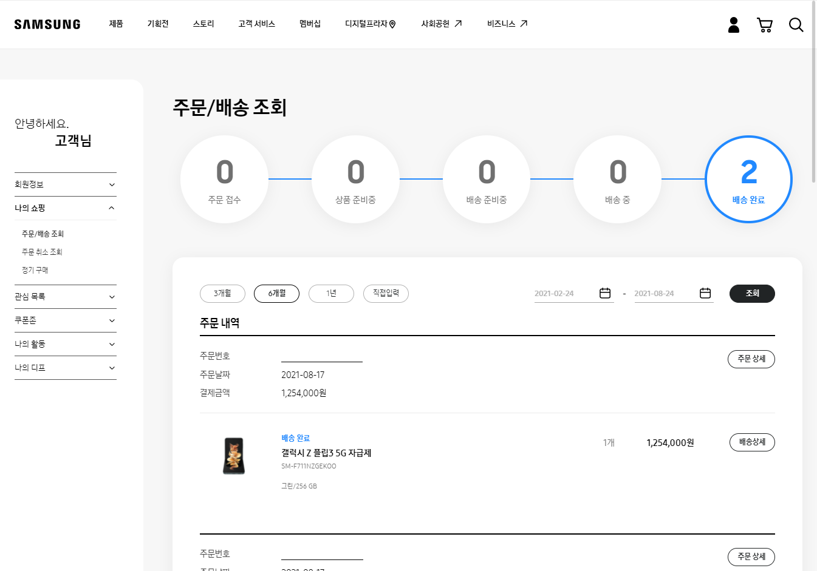817x571 pixels.
Task: Click the Samsung logo
Action: click(47, 24)
